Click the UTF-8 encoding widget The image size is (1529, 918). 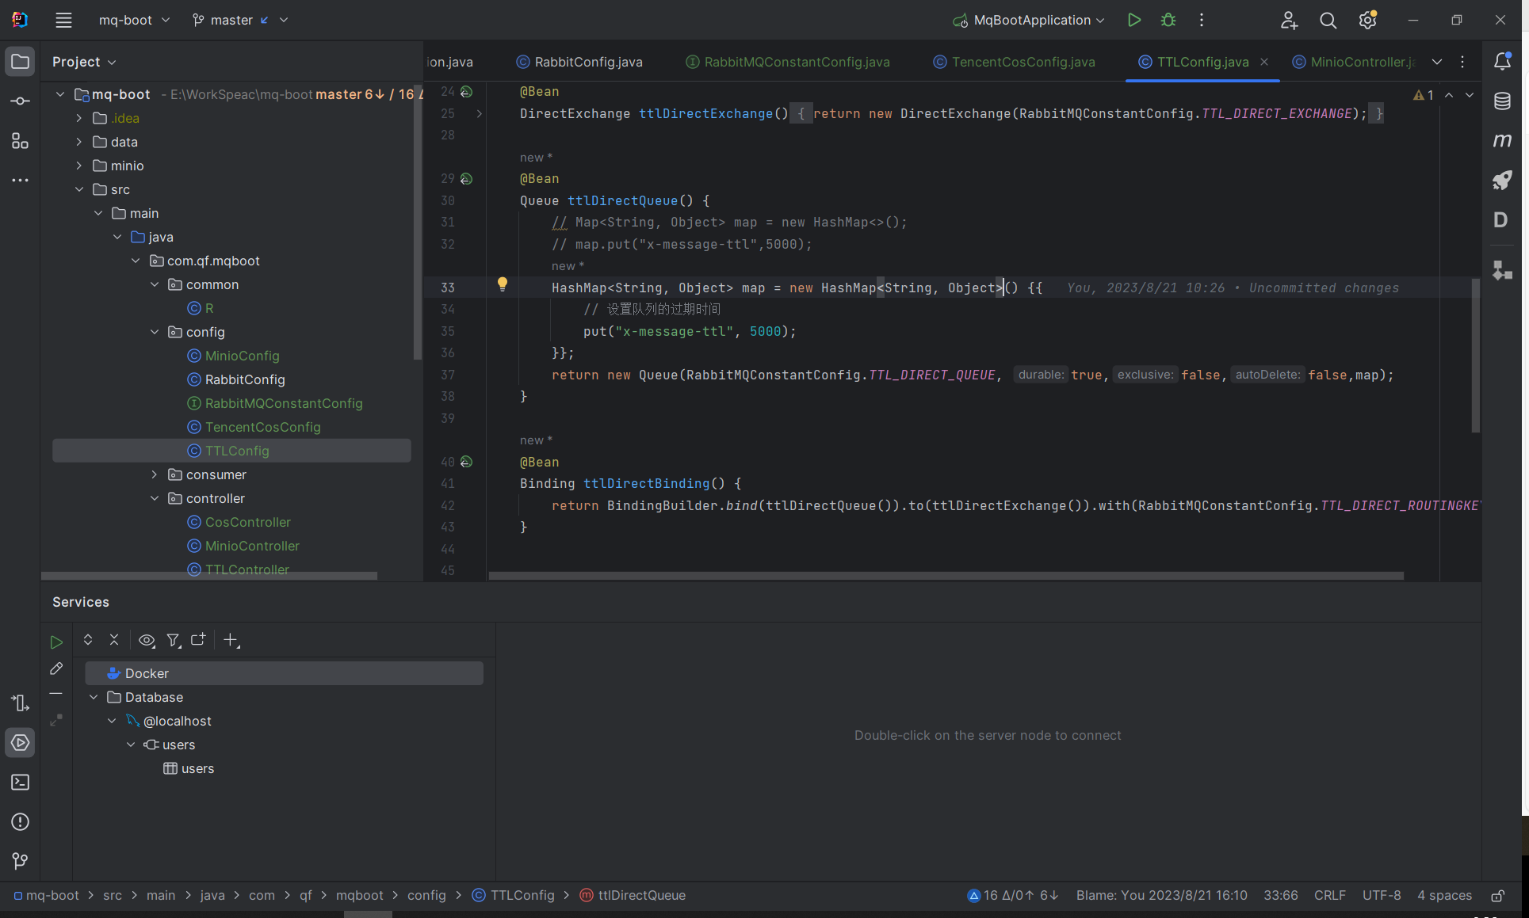[x=1382, y=896]
